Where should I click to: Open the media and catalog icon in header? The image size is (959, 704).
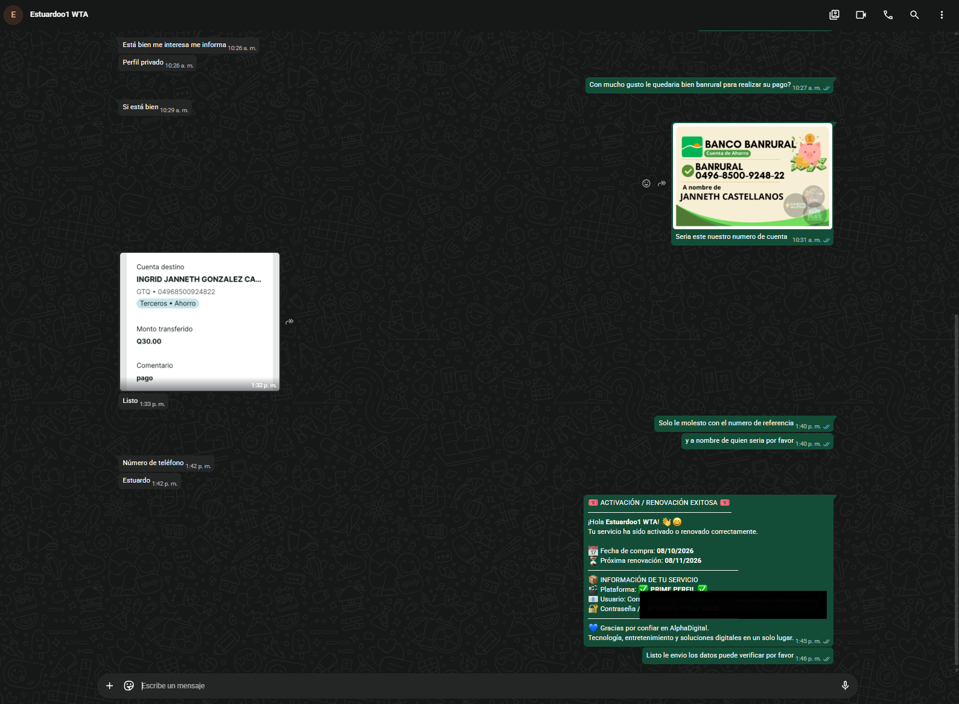[x=834, y=14]
